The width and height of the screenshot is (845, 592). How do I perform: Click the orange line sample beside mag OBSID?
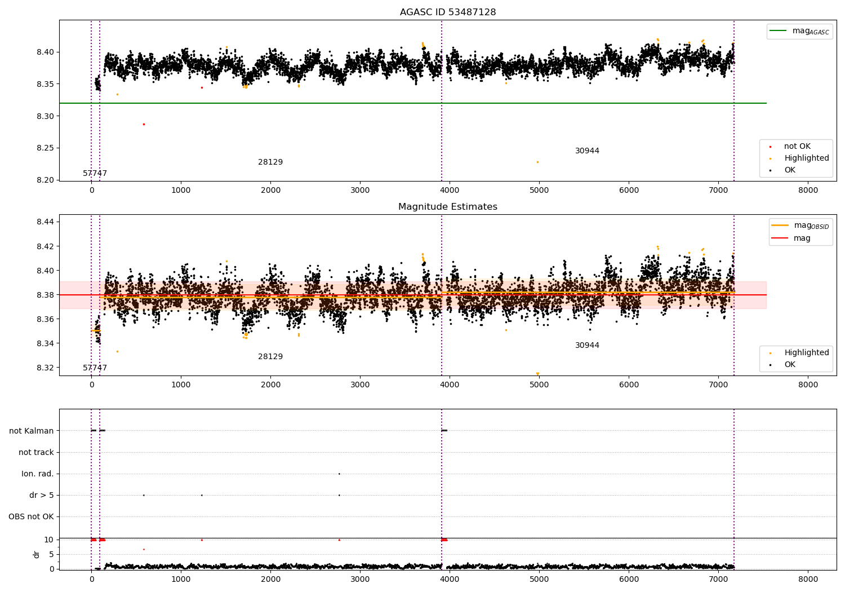pos(780,226)
